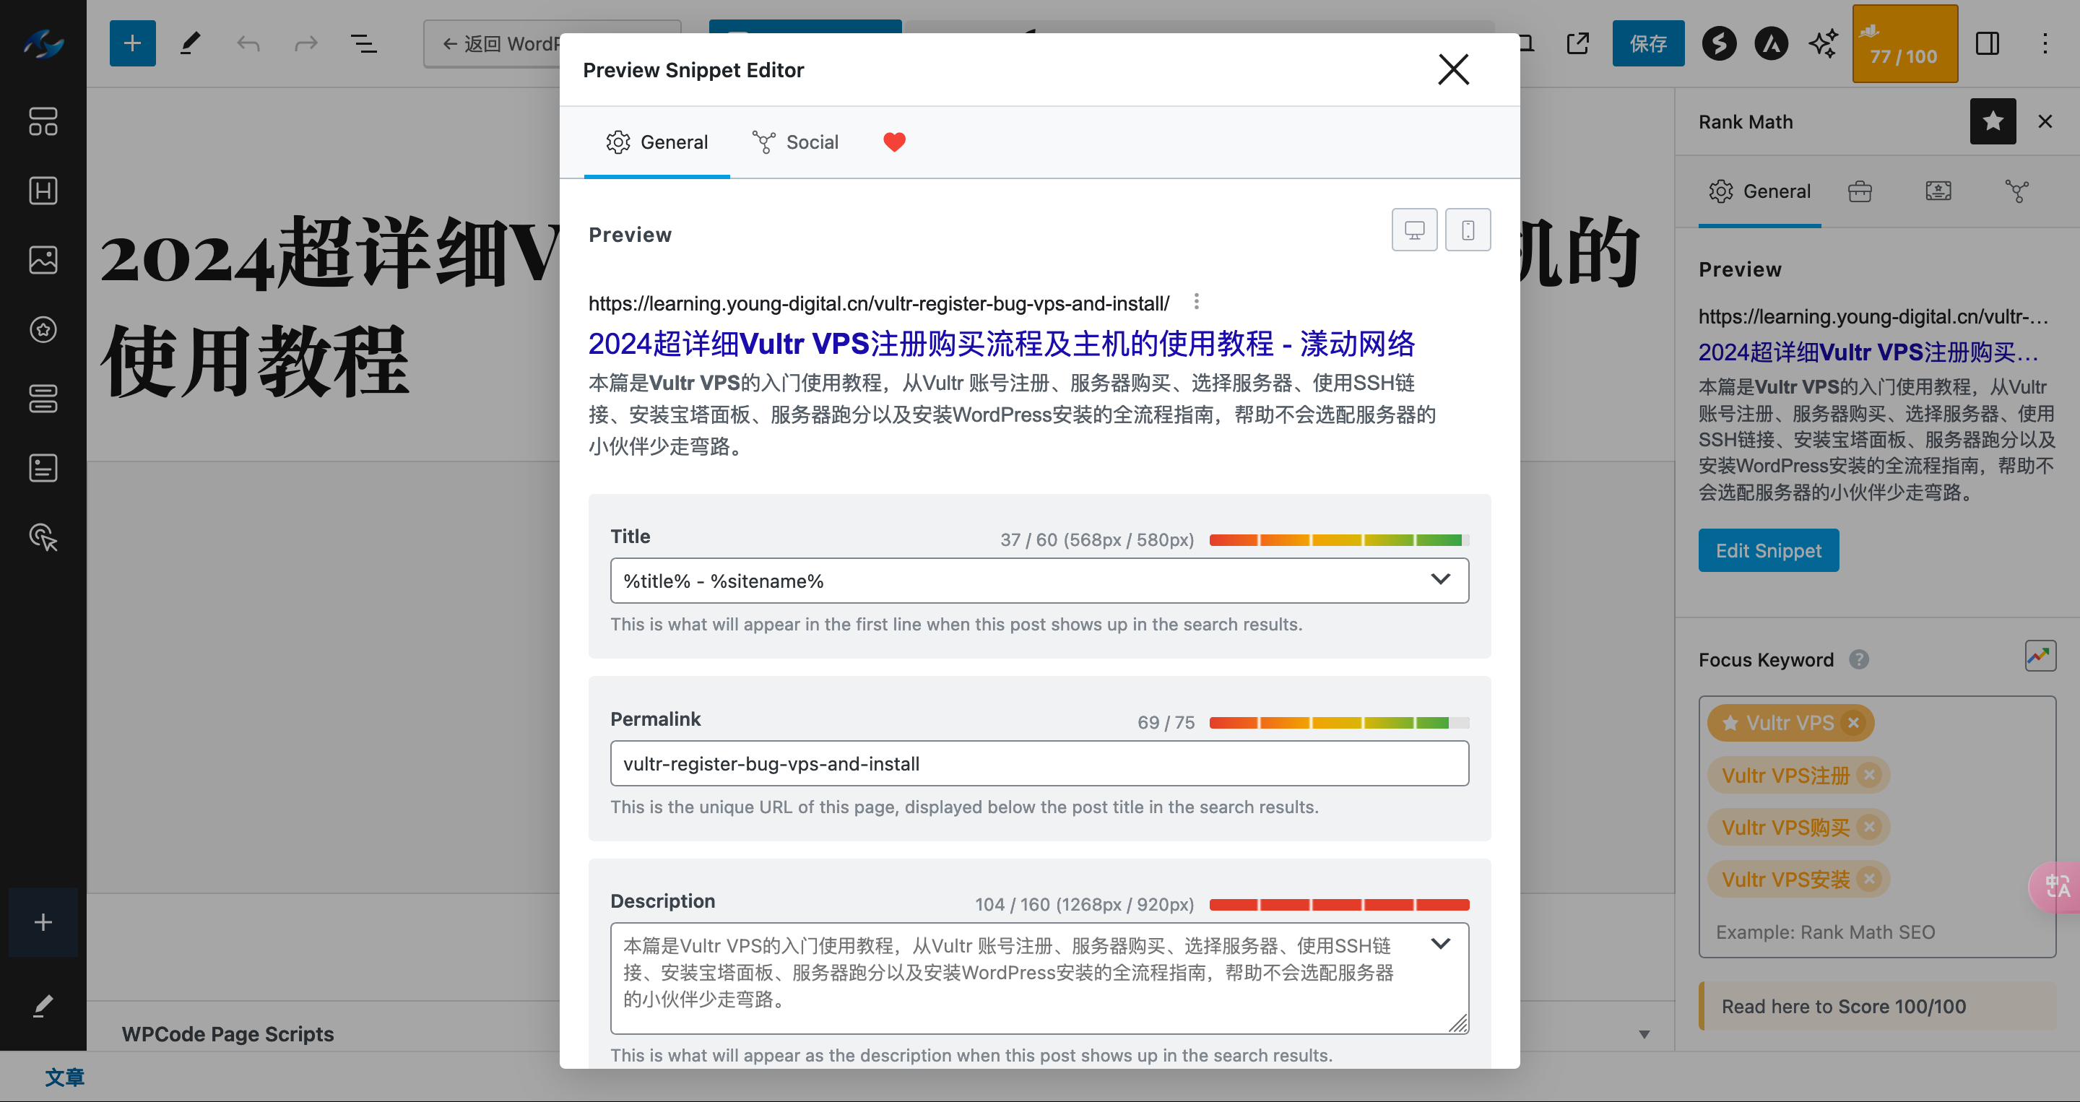Open Read here to Score 100/100 link

1845,1007
